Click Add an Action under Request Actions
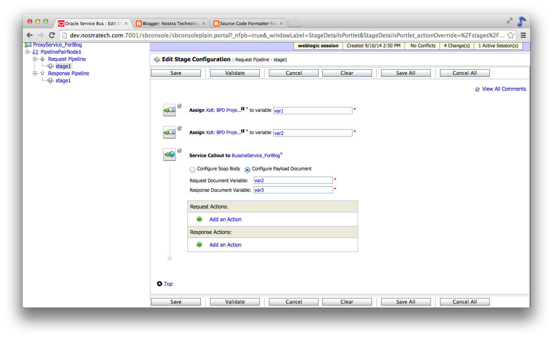This screenshot has height=339, width=553. coord(225,219)
